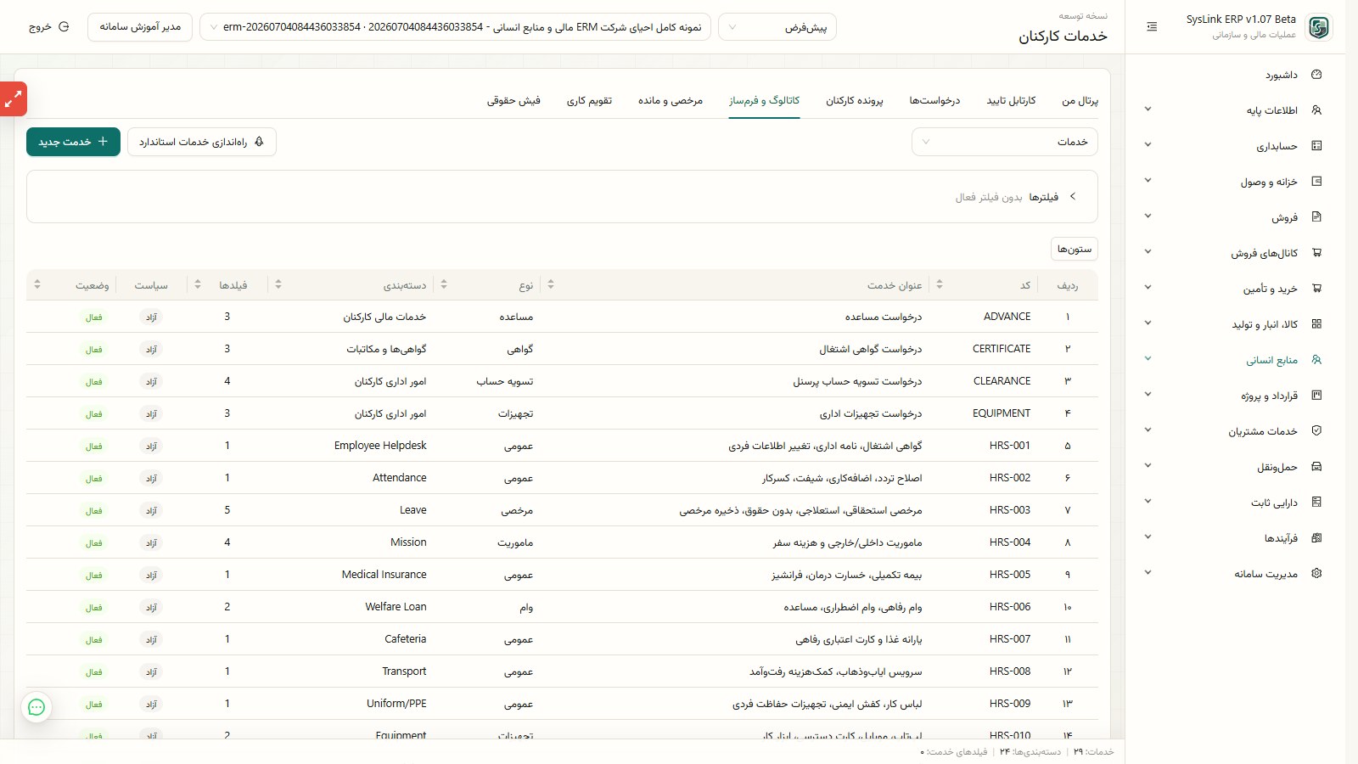1358x764 pixels.
Task: Click the خروج logout link
Action: (49, 27)
